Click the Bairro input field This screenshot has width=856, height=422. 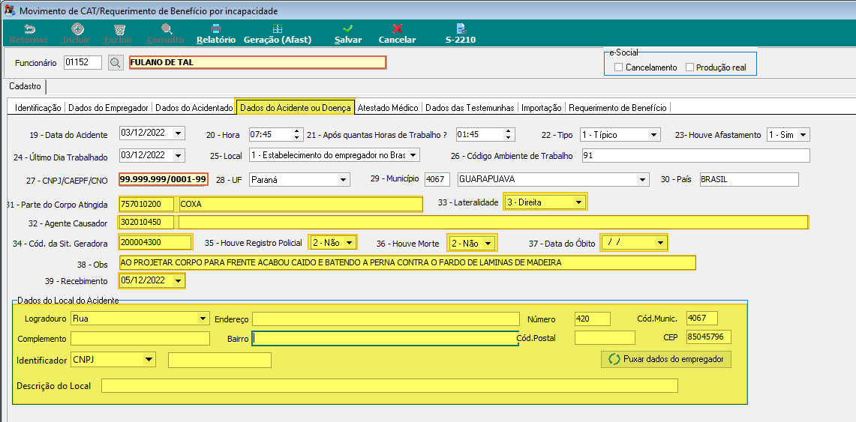click(385, 339)
